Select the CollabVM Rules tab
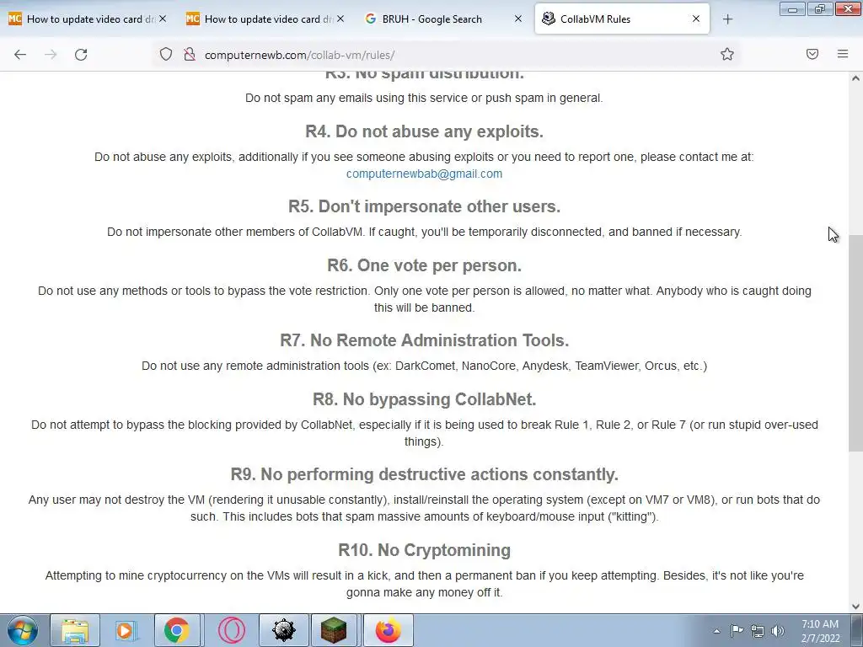The height and width of the screenshot is (647, 863). click(622, 19)
